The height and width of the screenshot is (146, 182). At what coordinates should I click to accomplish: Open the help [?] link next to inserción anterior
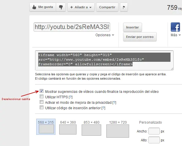(103, 108)
